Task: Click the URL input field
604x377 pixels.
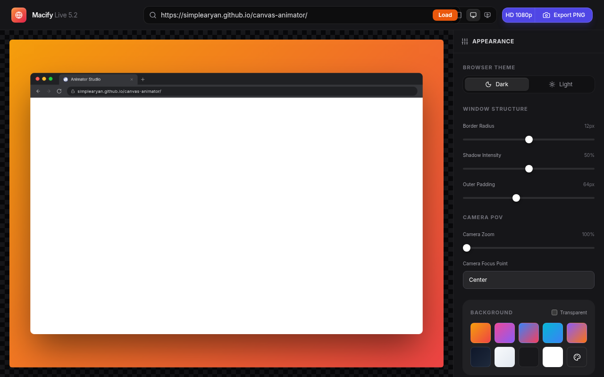Action: click(x=293, y=15)
